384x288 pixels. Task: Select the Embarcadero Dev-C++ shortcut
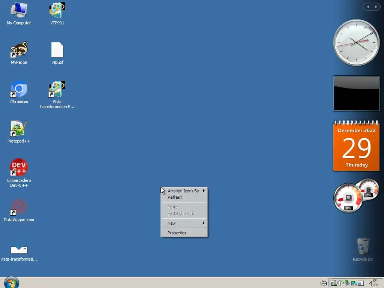click(x=19, y=173)
